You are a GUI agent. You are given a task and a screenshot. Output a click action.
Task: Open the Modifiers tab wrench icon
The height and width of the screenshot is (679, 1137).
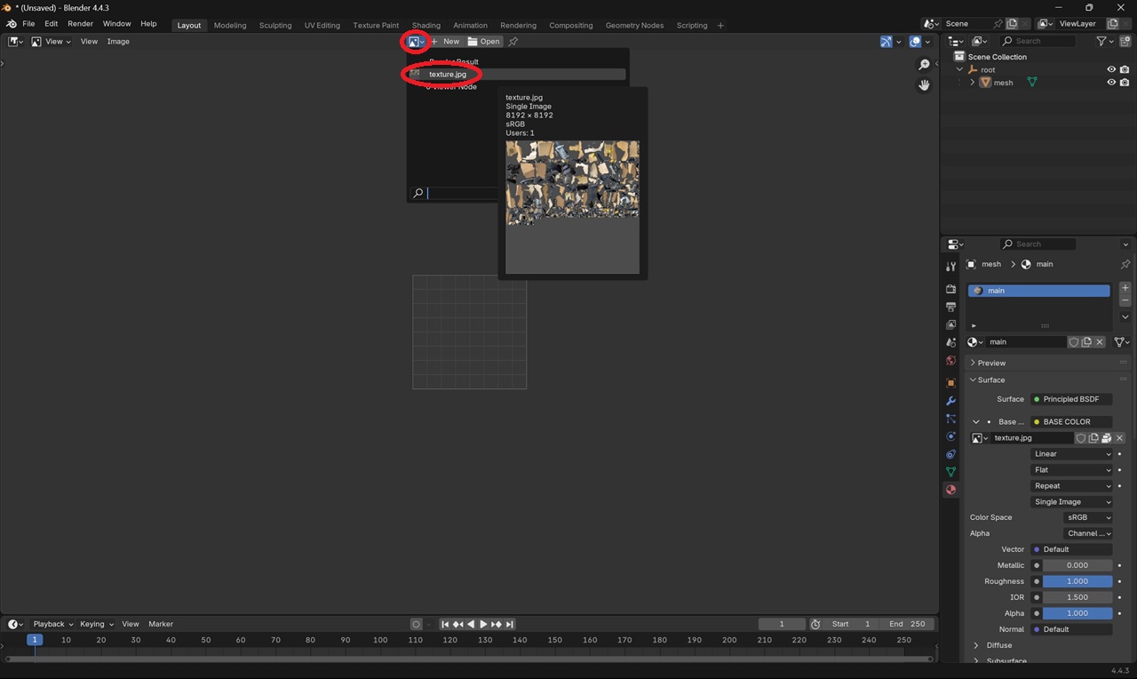click(950, 401)
